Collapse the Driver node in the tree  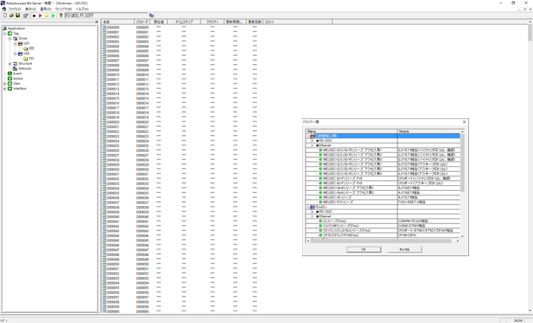[x=10, y=38]
